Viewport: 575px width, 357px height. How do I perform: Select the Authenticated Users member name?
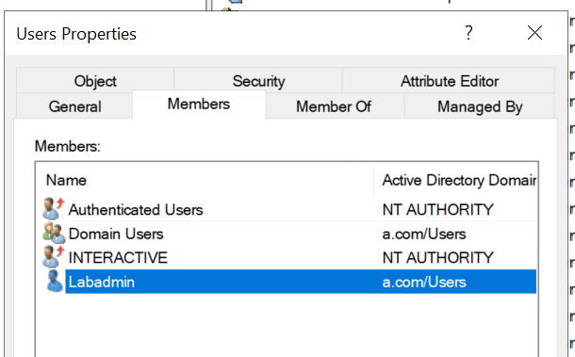click(136, 210)
